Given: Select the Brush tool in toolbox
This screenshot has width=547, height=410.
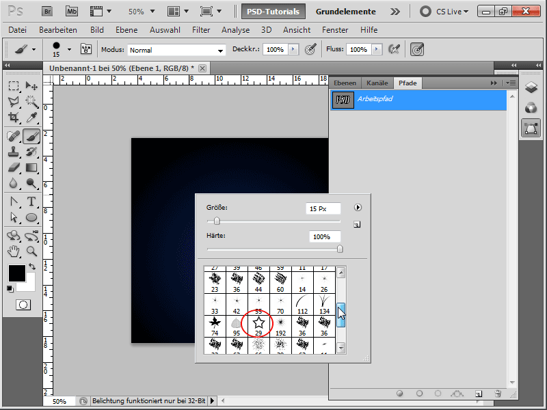Looking at the screenshot, I should 31,136.
